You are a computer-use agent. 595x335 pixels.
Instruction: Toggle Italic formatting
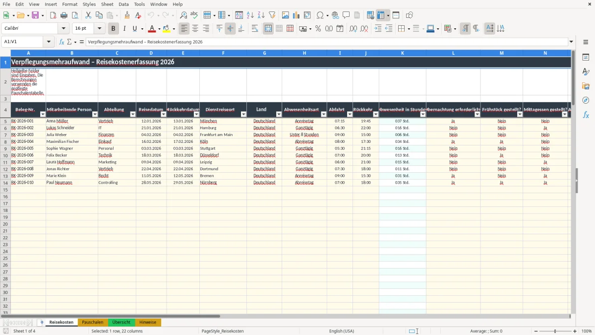pos(124,29)
